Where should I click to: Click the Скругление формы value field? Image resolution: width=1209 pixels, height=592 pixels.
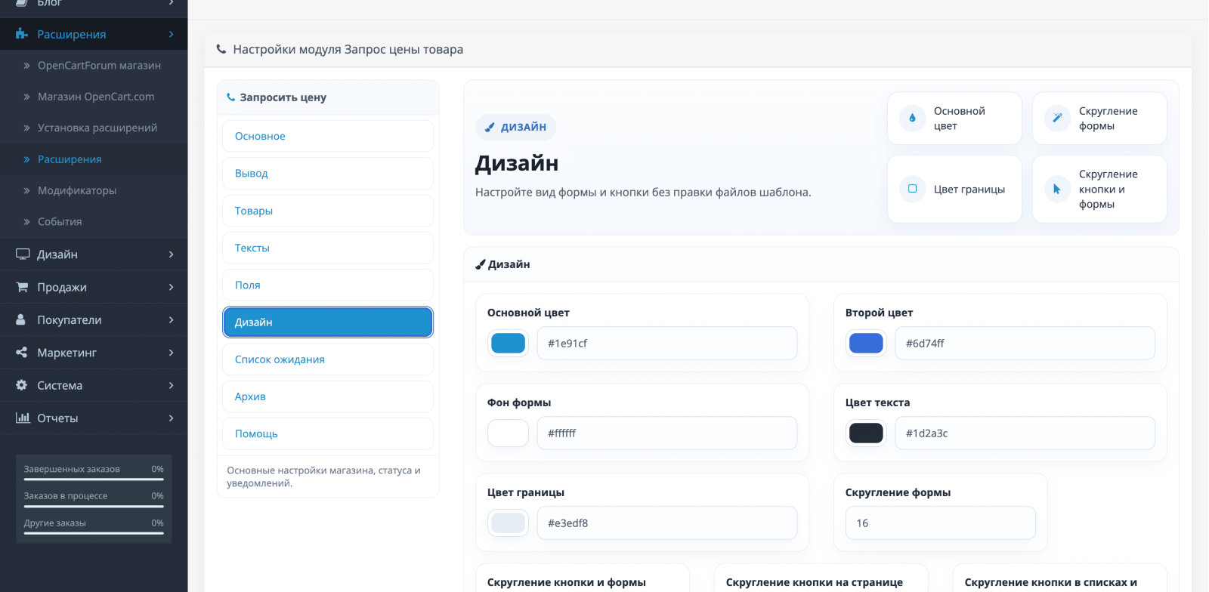[941, 523]
